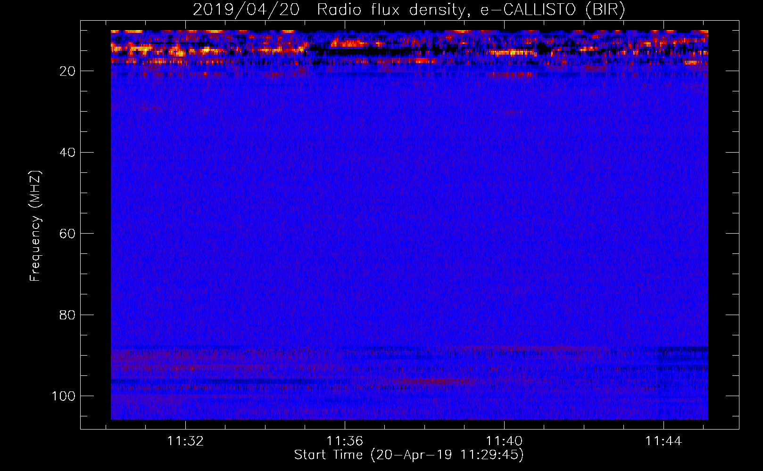Click the '60' frequency tick label
The width and height of the screenshot is (763, 471).
click(67, 234)
